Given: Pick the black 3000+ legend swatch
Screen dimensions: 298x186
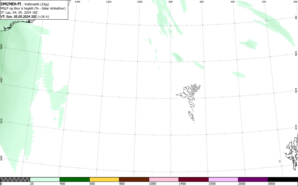Looking at the screenshot, I should 283,179.
